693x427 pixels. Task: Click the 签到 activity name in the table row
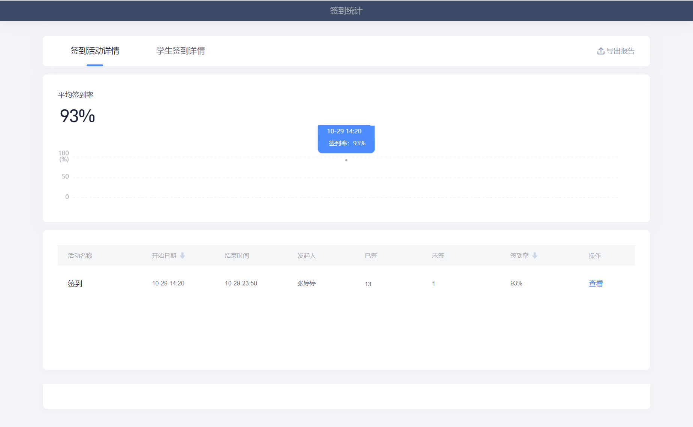[75, 284]
